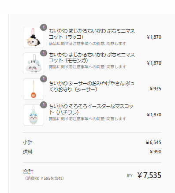
Task: Click the ぷちミニマスコット（モモンガ）product title
Action: (92, 58)
